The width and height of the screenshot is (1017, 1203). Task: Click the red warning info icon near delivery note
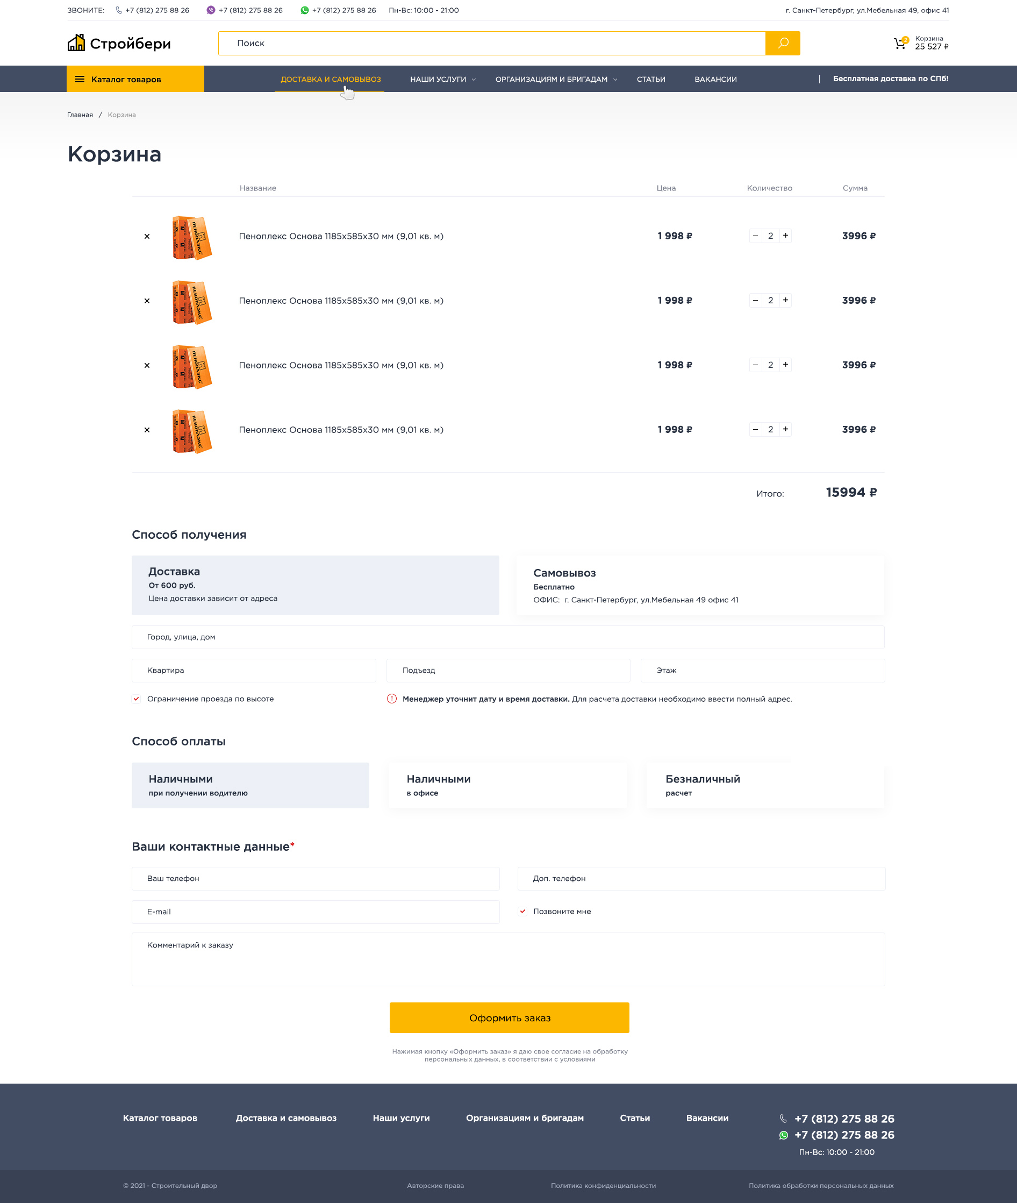coord(391,699)
